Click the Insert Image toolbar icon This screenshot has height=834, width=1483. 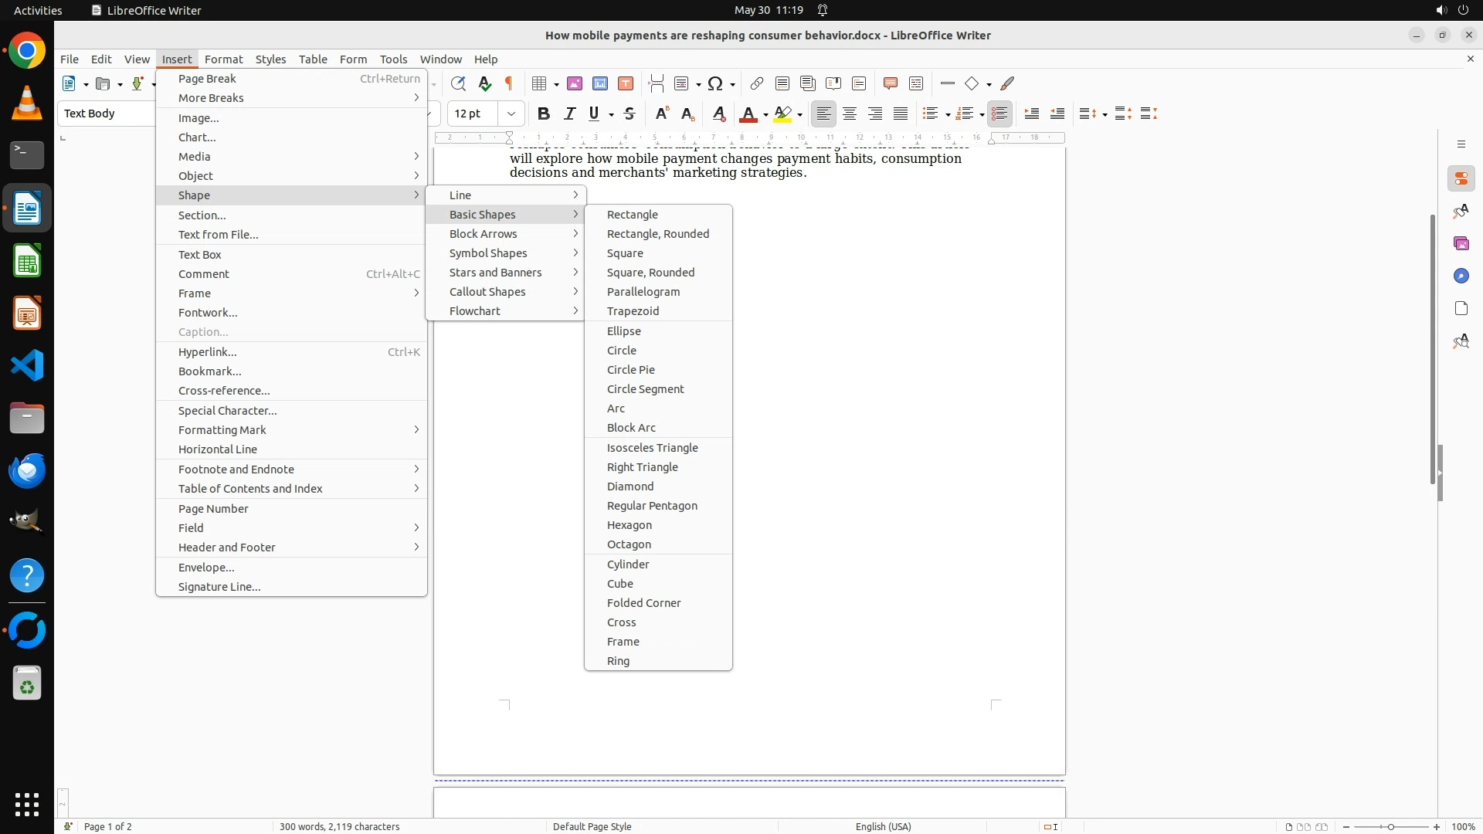pos(575,83)
